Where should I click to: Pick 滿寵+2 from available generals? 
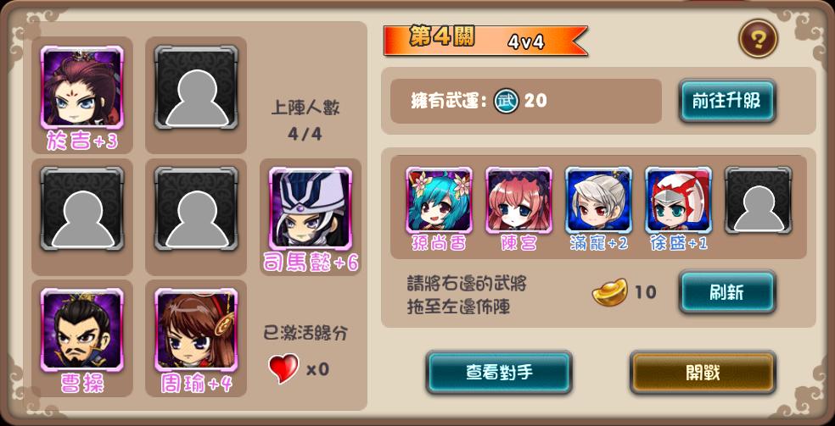[598, 200]
